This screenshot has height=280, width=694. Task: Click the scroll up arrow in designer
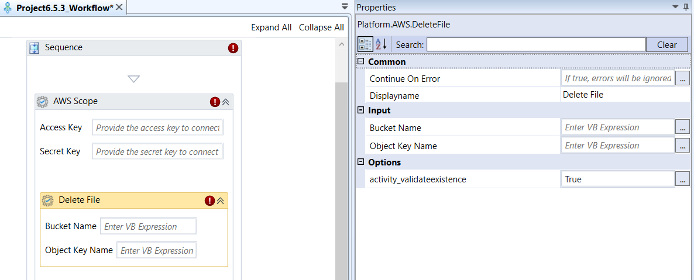tap(341, 44)
